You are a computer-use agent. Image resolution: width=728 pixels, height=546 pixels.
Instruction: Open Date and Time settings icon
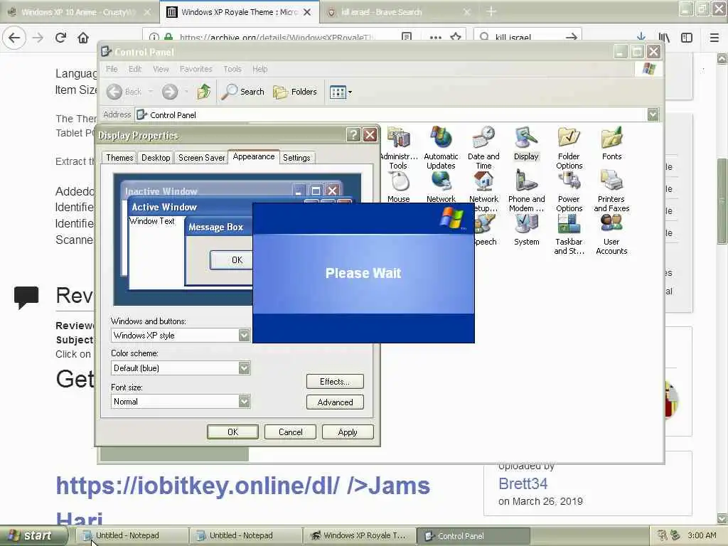pos(483,148)
